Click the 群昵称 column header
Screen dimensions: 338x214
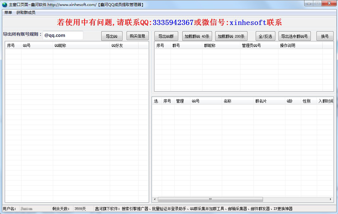[221, 45]
